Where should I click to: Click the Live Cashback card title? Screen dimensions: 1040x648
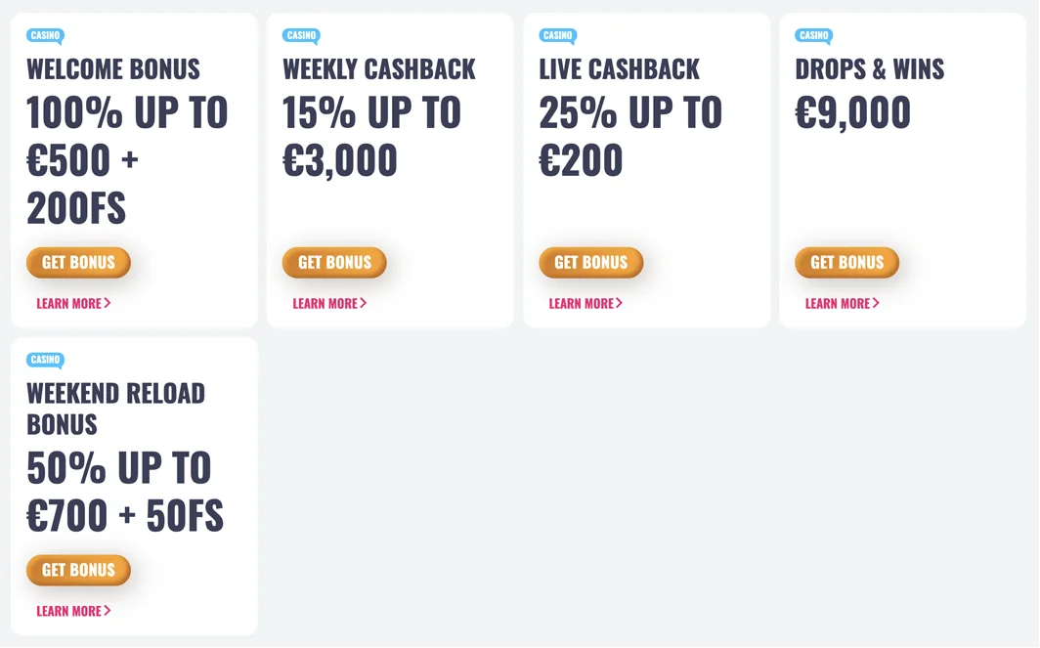pyautogui.click(x=620, y=69)
